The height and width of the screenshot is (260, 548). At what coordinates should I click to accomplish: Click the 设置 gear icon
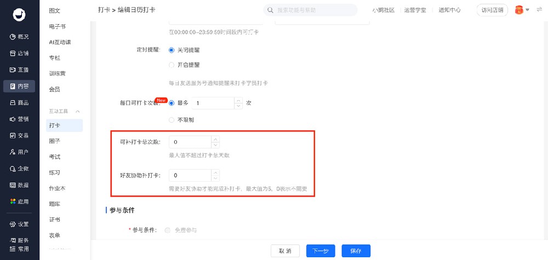(x=13, y=224)
